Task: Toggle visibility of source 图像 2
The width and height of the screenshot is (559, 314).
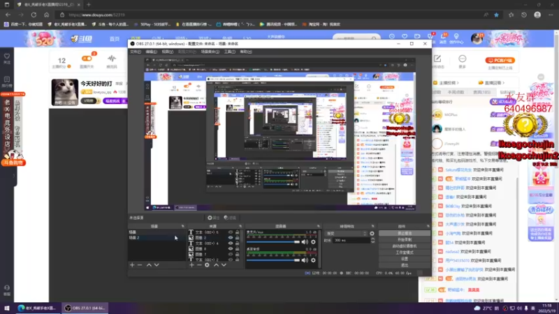Action: tap(231, 237)
